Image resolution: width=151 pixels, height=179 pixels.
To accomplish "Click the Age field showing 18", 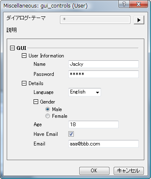I will (94, 125).
